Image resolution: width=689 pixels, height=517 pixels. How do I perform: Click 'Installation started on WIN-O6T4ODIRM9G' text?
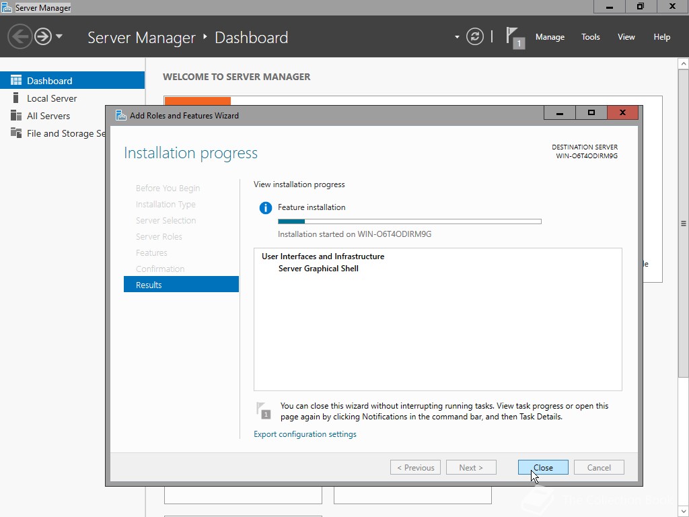tap(355, 234)
